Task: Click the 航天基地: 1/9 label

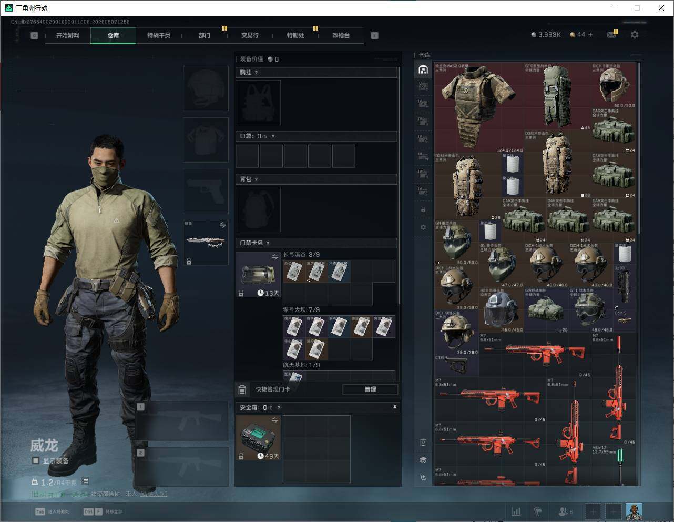Action: tap(301, 365)
